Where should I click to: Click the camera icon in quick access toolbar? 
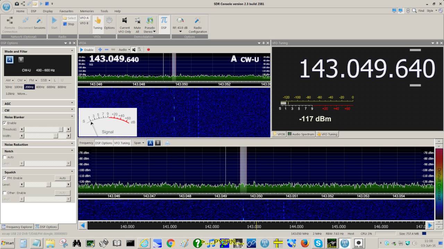17,4
